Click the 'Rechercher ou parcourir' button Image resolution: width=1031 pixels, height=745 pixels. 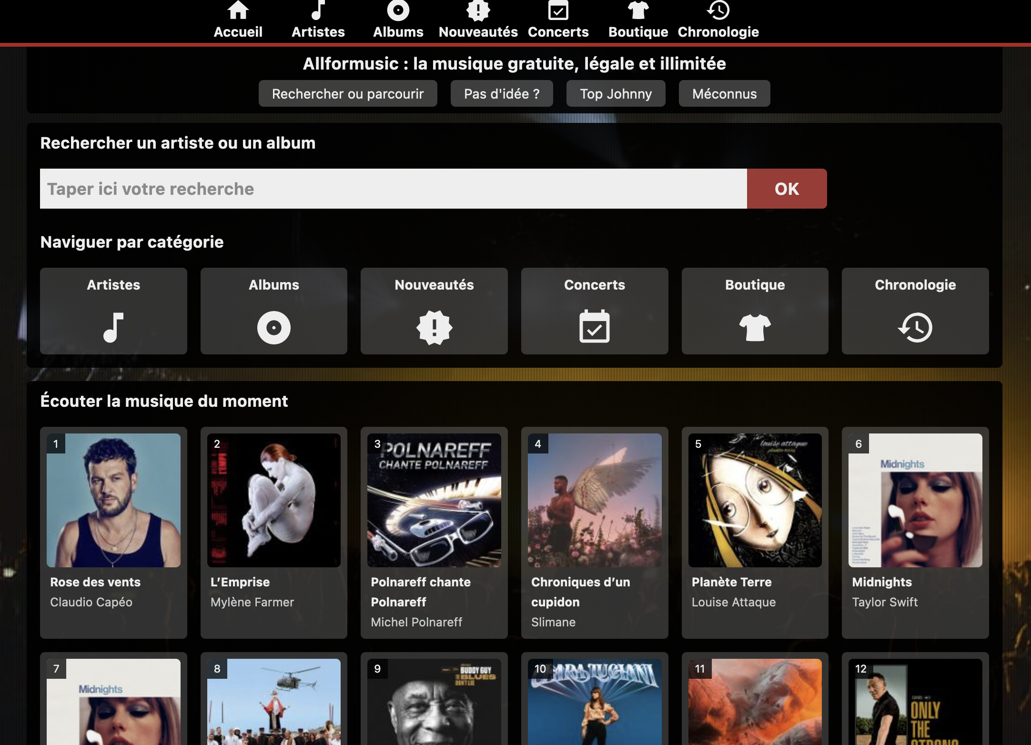pyautogui.click(x=348, y=94)
